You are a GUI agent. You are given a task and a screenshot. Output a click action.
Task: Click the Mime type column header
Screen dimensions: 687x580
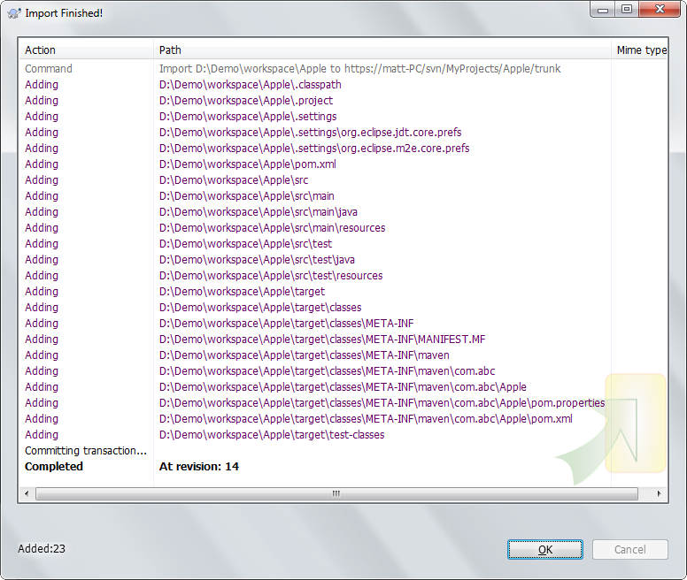tap(640, 50)
